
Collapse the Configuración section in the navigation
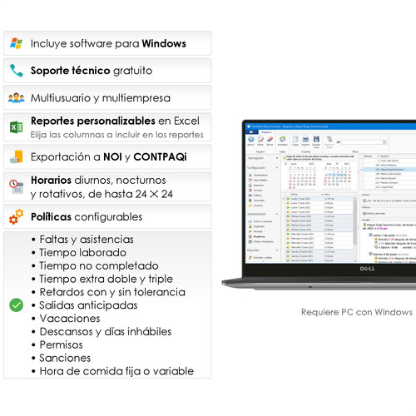(276, 168)
